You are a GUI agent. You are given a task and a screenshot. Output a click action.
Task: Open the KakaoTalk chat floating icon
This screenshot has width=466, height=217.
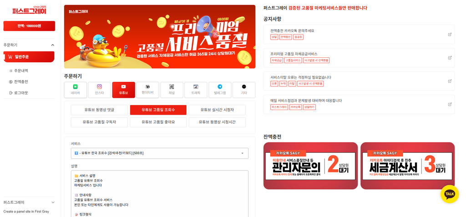pos(449,194)
